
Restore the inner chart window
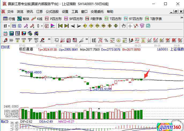[x=176, y=11]
